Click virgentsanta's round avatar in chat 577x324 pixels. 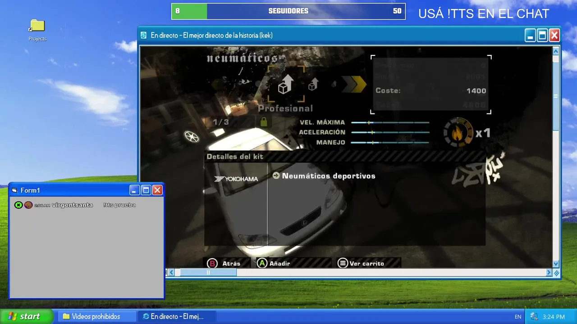28,205
